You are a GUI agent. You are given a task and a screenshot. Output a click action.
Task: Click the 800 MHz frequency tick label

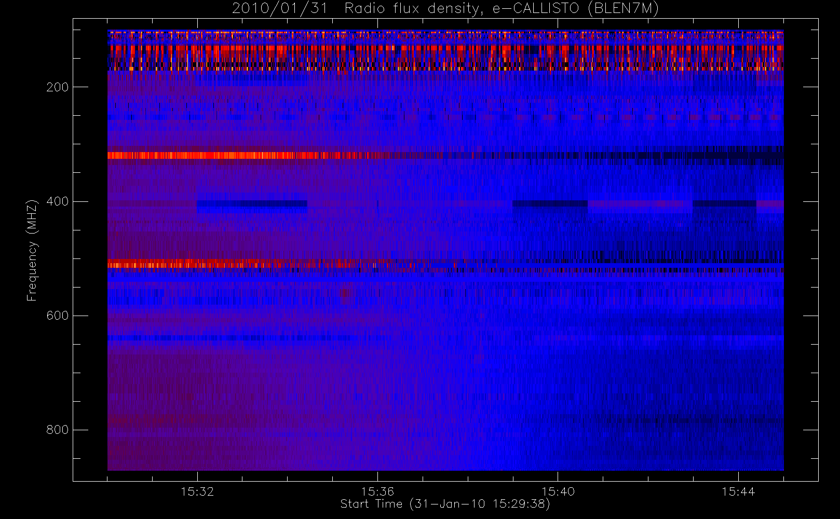(x=58, y=430)
